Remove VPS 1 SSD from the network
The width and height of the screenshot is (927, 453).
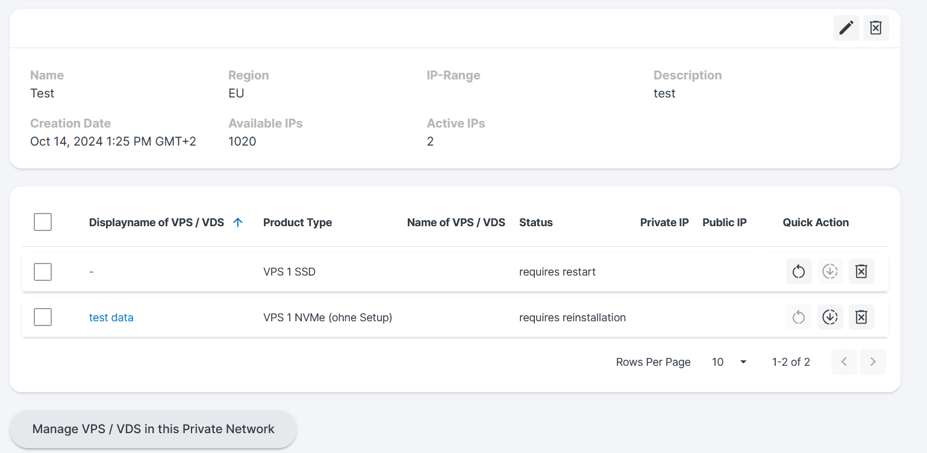click(861, 271)
